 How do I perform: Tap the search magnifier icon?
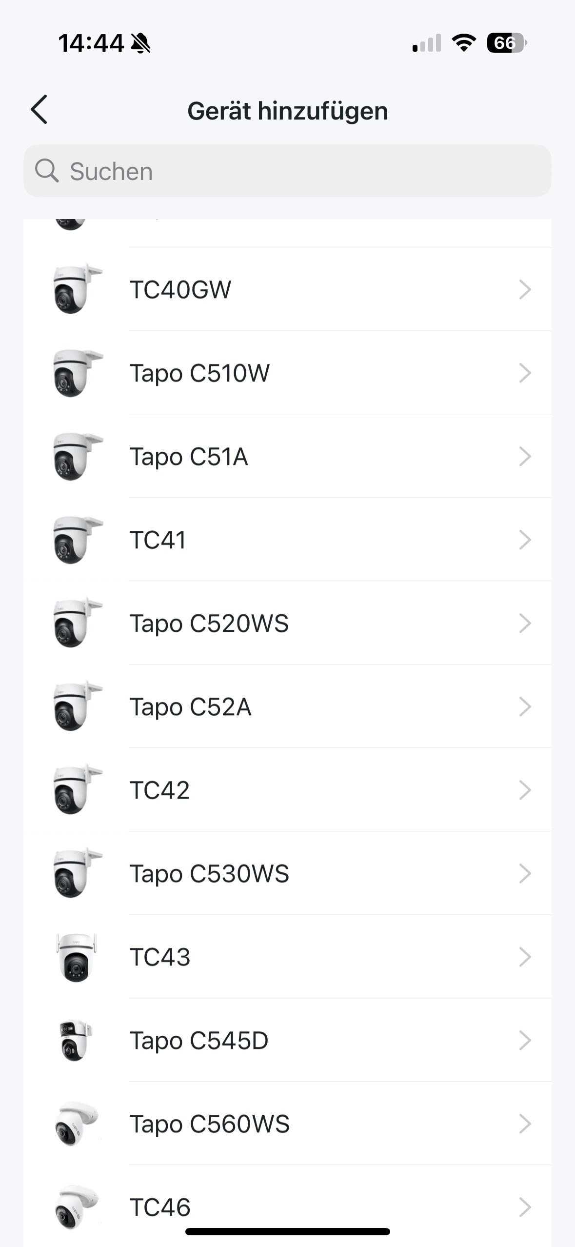pyautogui.click(x=47, y=171)
